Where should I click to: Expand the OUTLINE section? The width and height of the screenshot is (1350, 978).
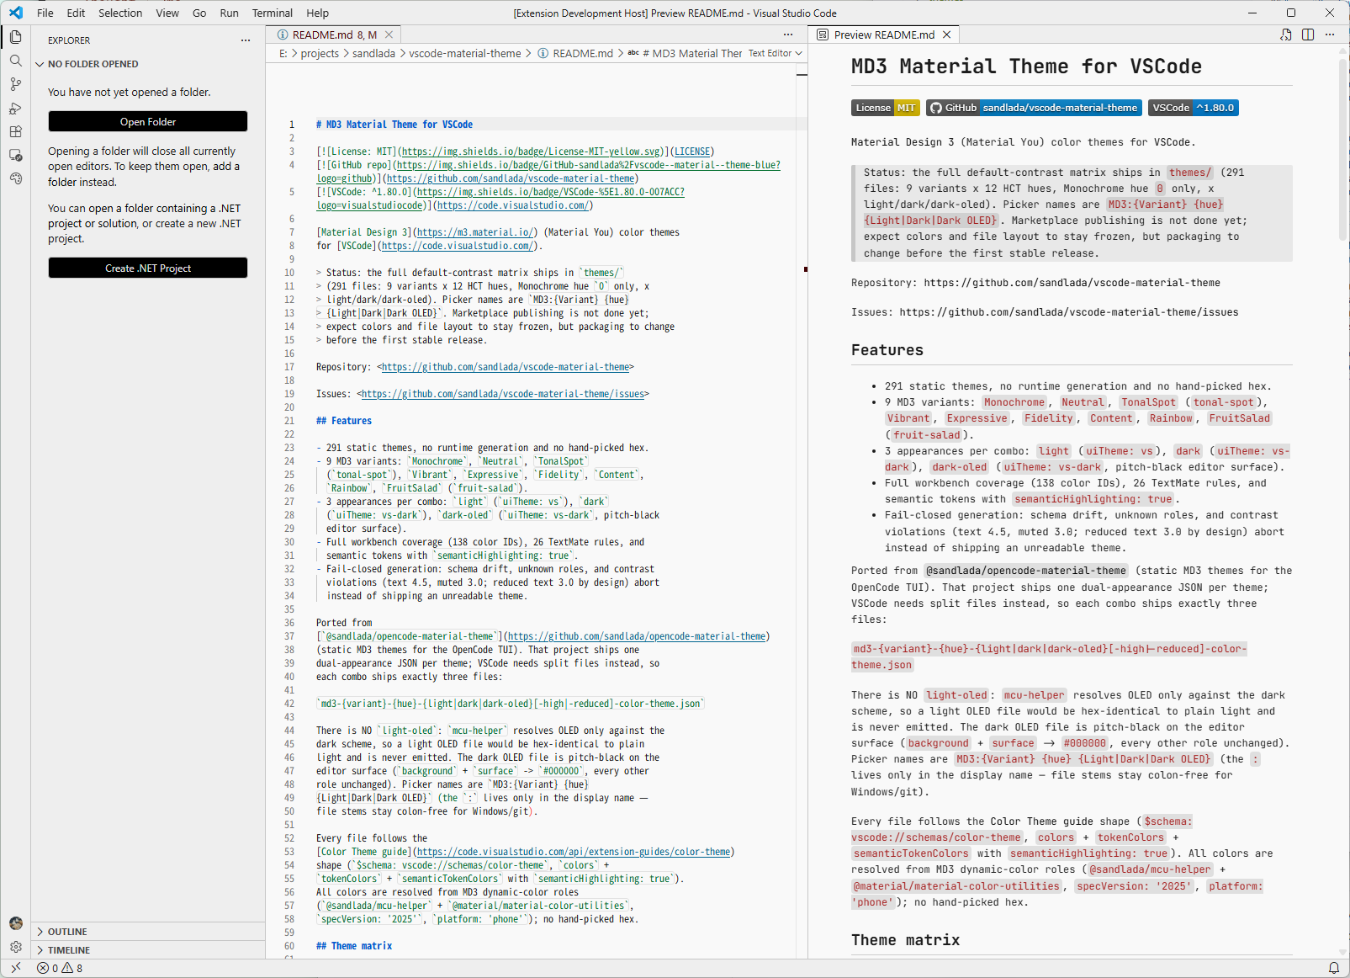[147, 932]
